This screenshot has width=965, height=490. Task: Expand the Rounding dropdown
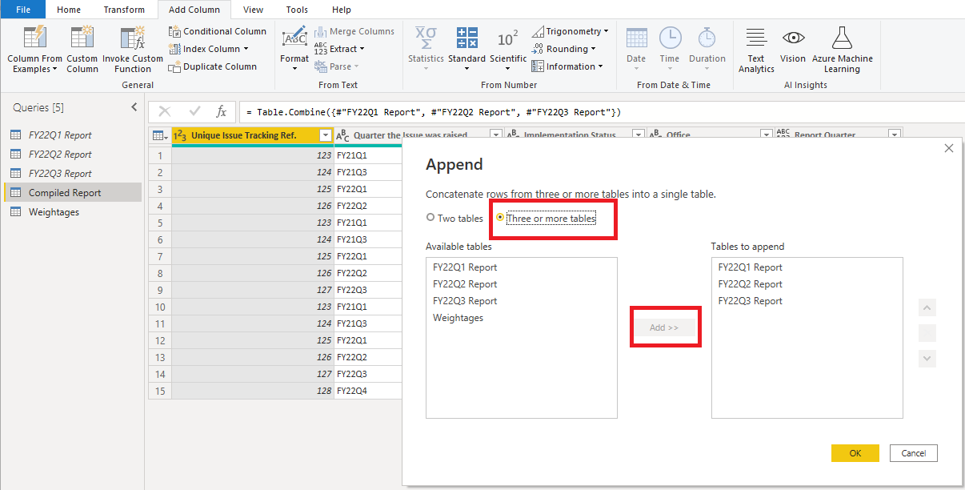pyautogui.click(x=593, y=50)
